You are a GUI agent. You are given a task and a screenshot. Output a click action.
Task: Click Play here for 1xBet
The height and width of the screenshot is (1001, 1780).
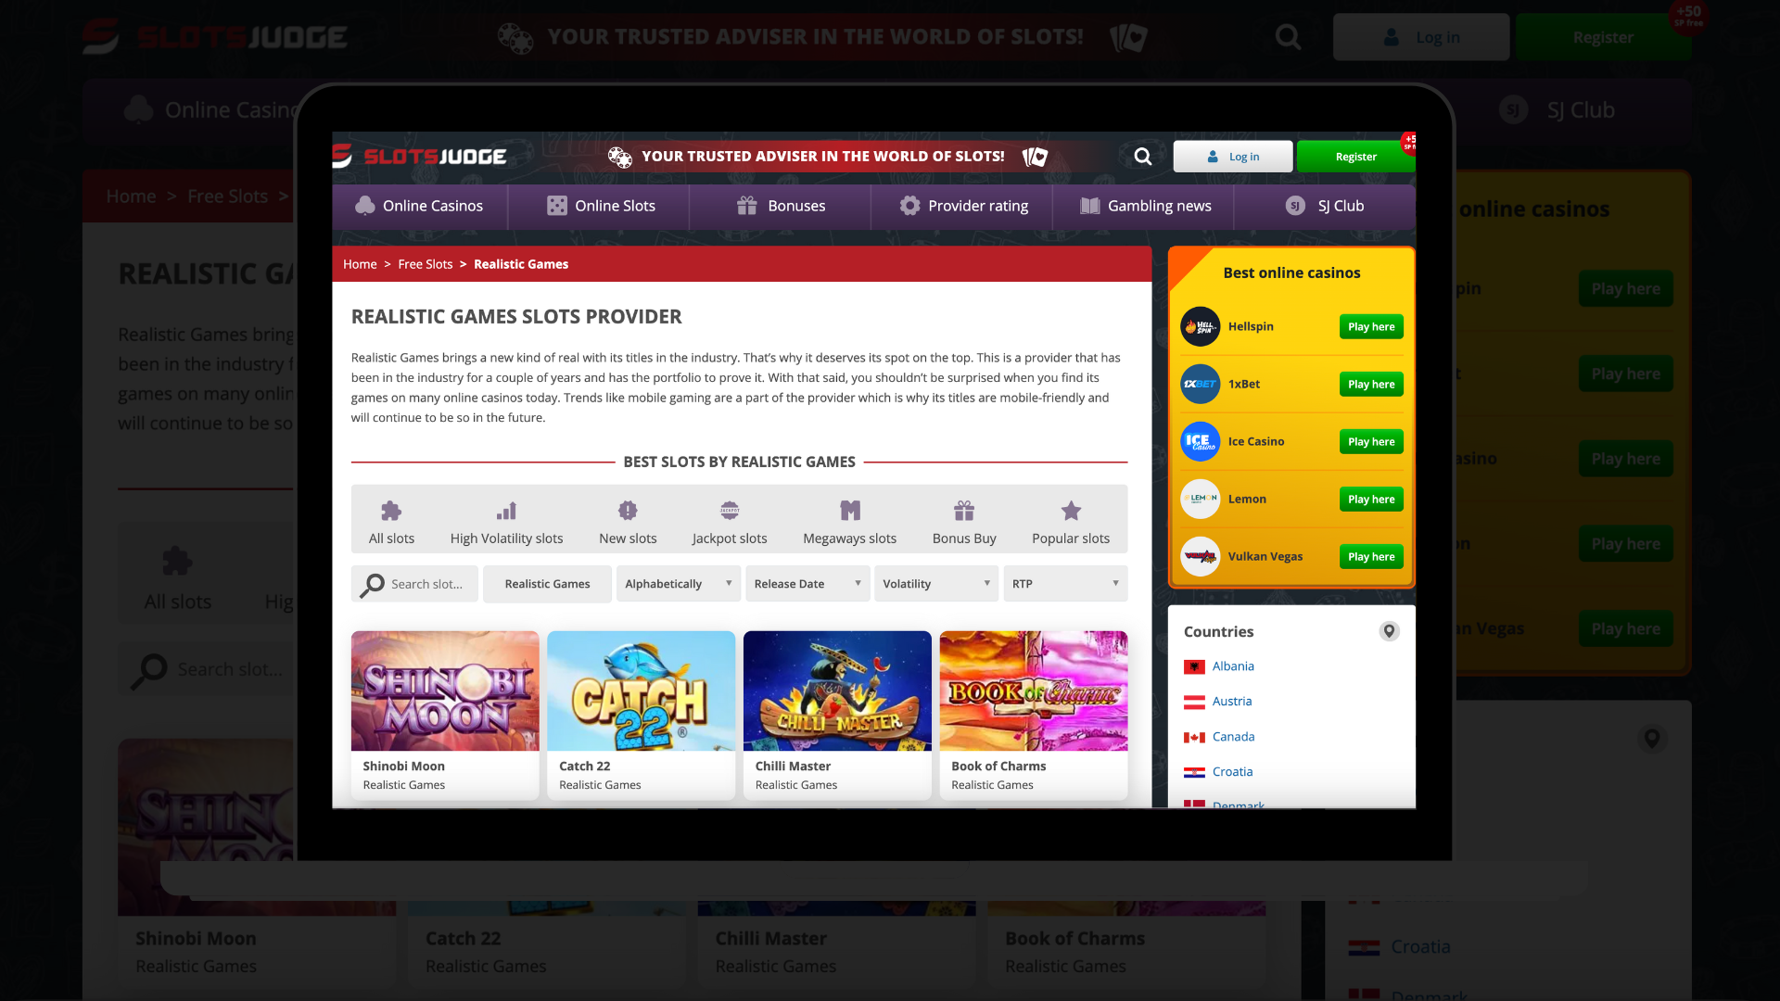[x=1371, y=384]
